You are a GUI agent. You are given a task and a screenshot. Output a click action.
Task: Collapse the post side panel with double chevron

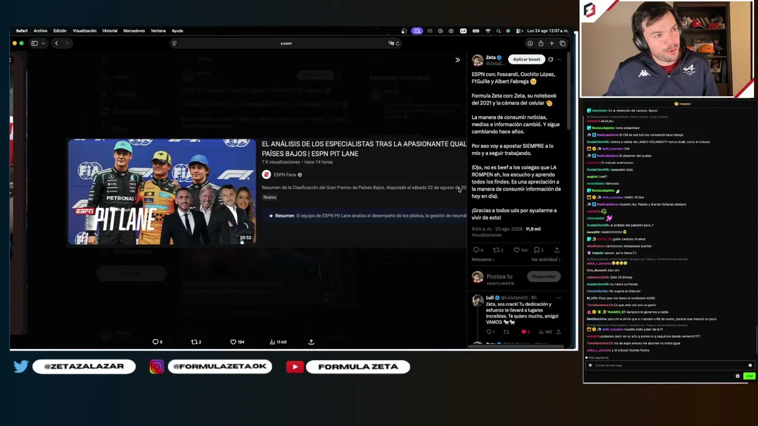(x=457, y=60)
